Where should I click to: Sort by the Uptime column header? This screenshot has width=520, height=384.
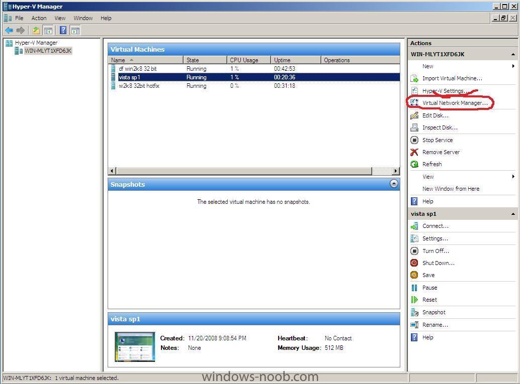click(x=296, y=60)
